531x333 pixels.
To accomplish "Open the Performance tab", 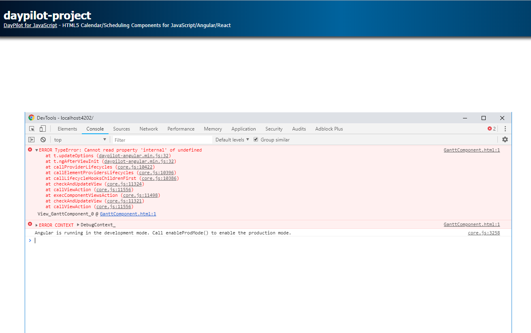I will tap(181, 129).
